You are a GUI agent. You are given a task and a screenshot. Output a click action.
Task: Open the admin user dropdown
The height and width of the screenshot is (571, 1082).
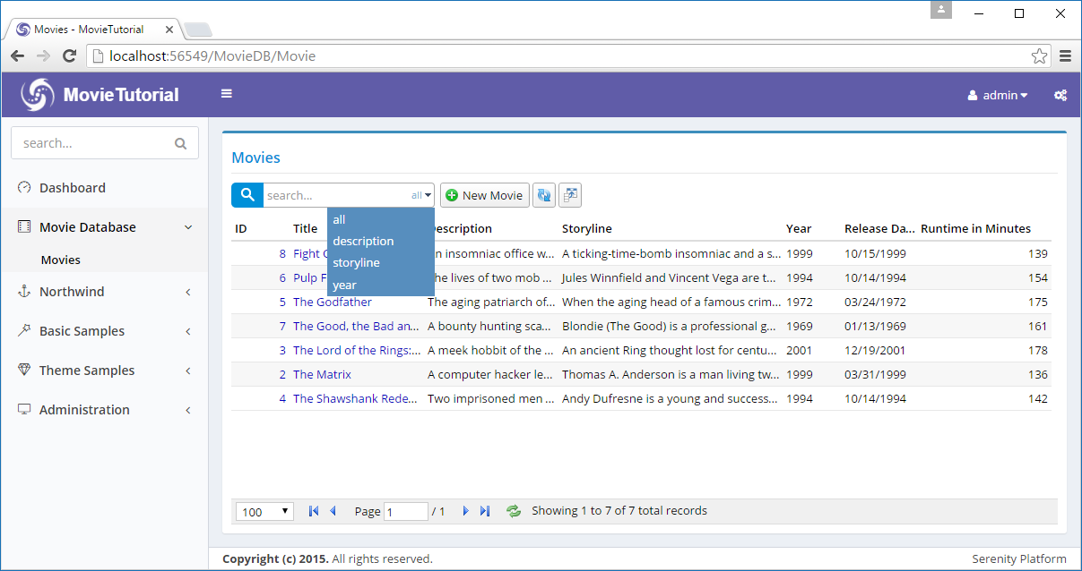(998, 95)
